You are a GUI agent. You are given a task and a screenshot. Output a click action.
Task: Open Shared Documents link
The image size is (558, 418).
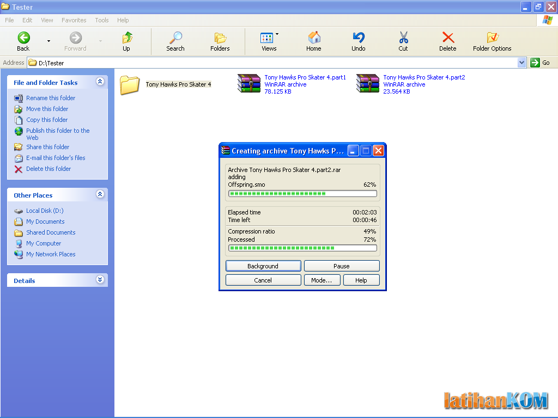click(x=51, y=232)
